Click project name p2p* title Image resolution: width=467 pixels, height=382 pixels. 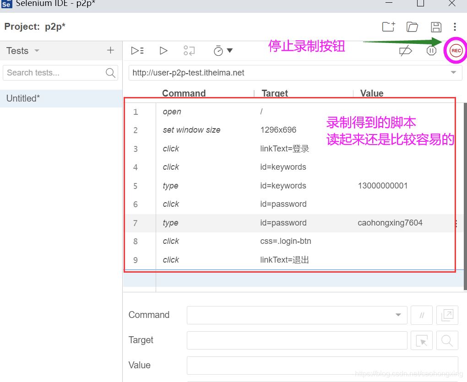coord(55,27)
